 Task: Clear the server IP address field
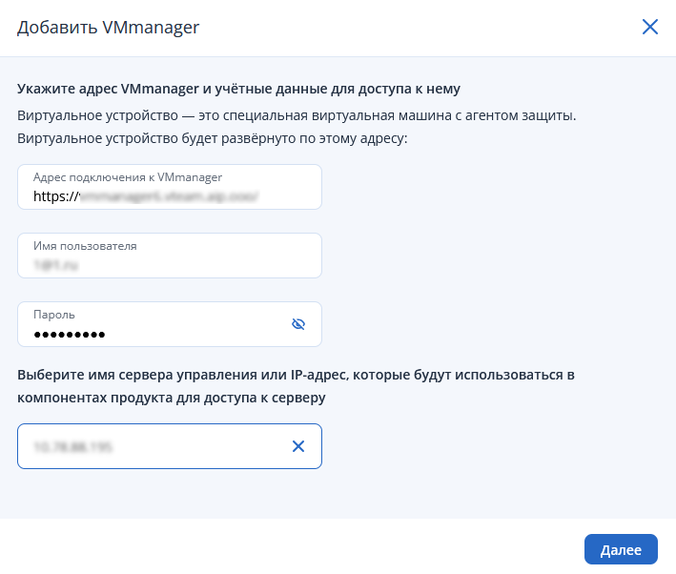pyautogui.click(x=298, y=446)
